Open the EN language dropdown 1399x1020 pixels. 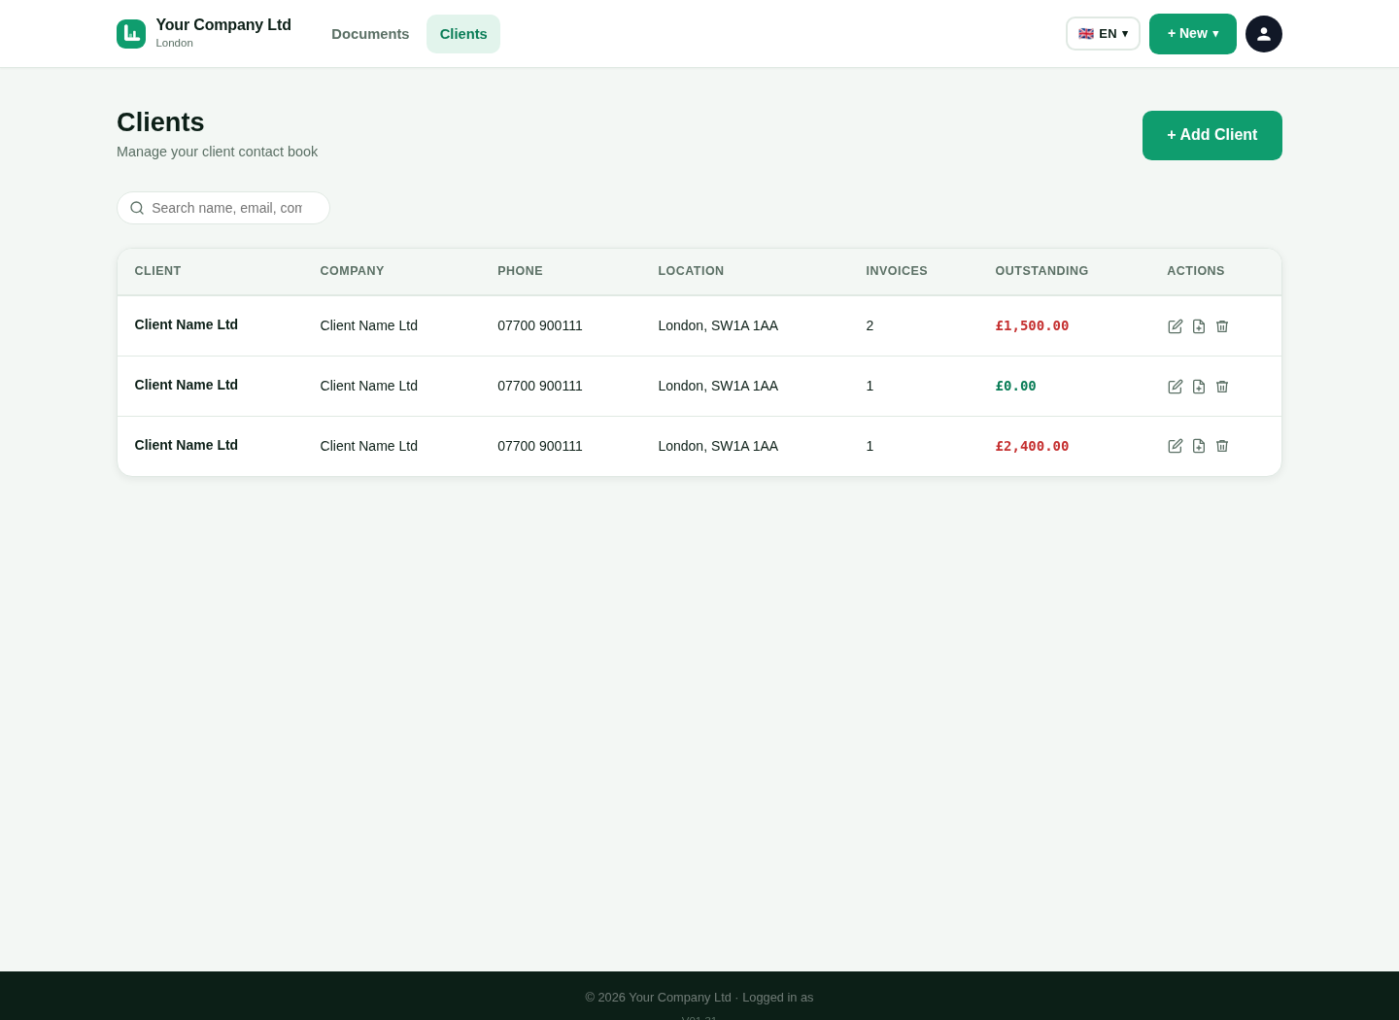pyautogui.click(x=1103, y=34)
